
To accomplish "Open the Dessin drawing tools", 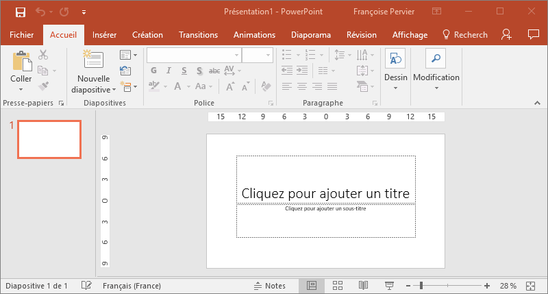I will [395, 60].
